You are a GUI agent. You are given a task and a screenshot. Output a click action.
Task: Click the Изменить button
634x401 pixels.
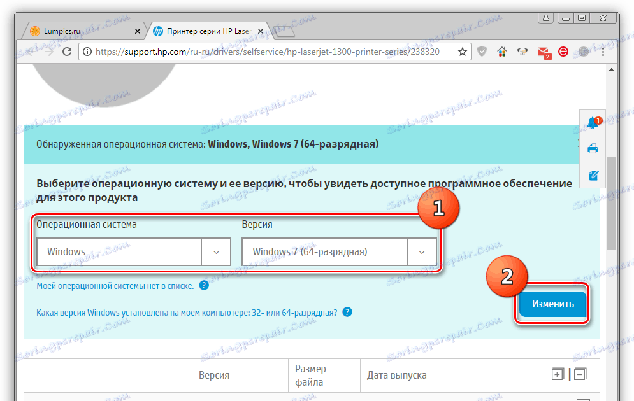pyautogui.click(x=552, y=304)
